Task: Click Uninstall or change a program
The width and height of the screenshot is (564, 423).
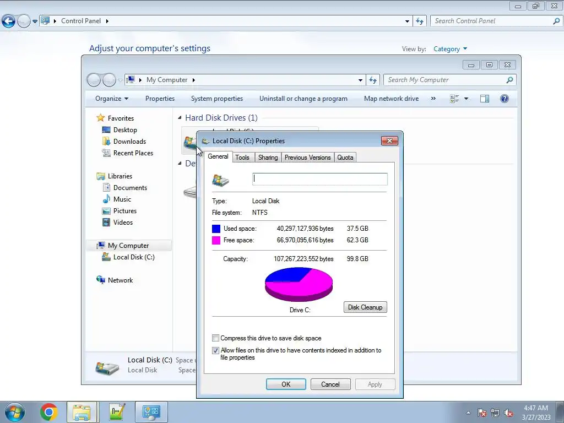Action: (303, 99)
